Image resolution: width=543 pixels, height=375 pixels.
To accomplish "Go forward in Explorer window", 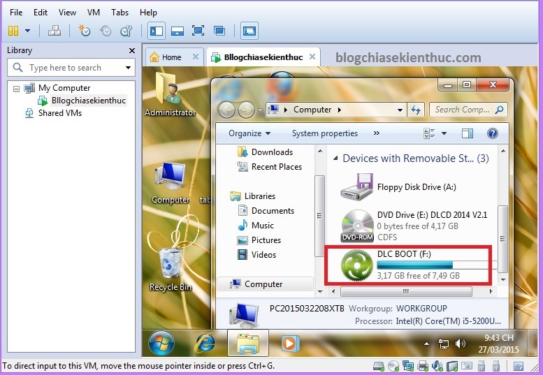I will [x=246, y=110].
